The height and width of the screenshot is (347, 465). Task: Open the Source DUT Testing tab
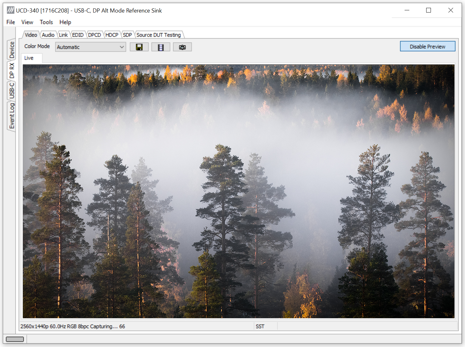(x=159, y=35)
